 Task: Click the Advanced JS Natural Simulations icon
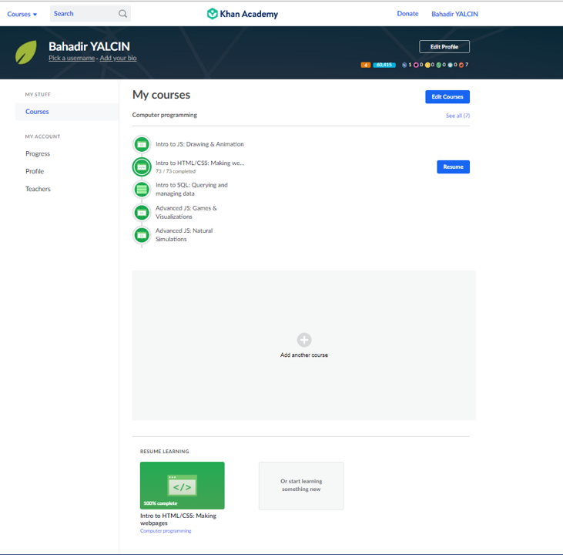142,235
